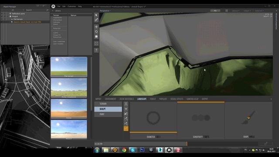Select the Terrain category in Library
Screen dimensions: 279x157
pos(56,15)
